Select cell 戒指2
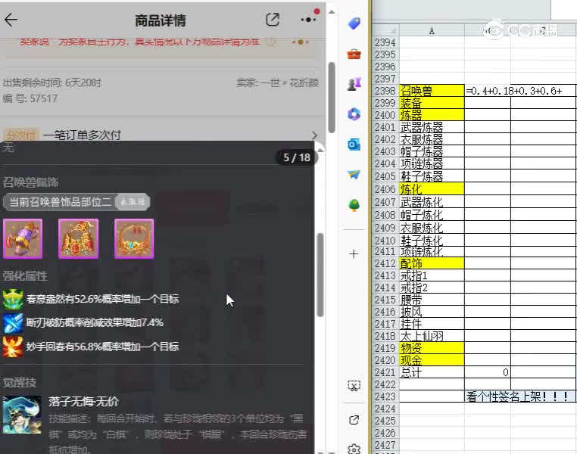This screenshot has height=454, width=577. 432,288
